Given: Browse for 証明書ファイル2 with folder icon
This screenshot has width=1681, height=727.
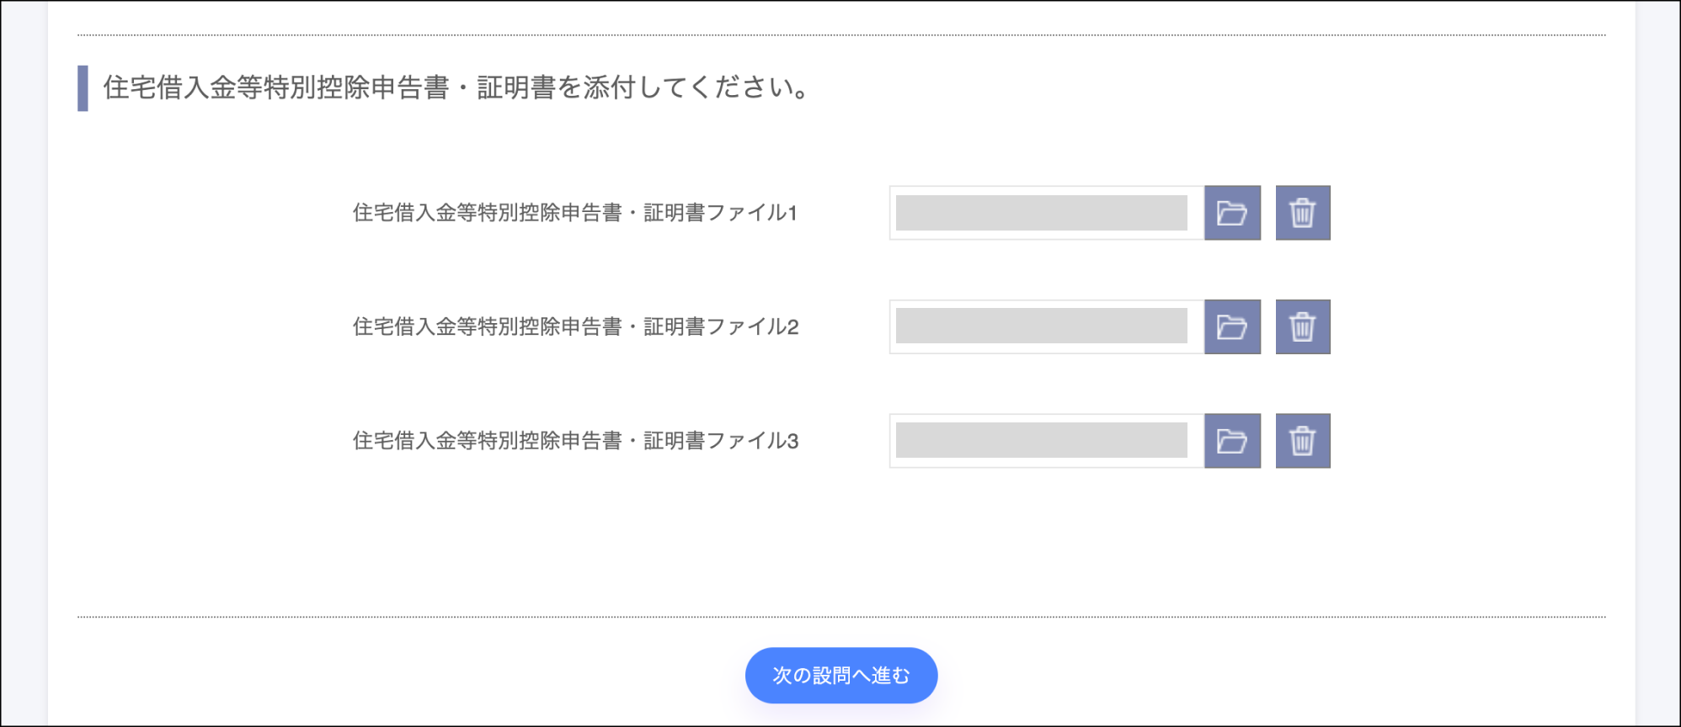Looking at the screenshot, I should point(1232,326).
